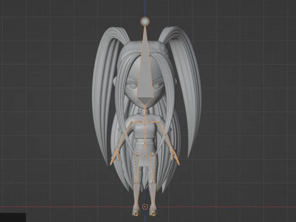Select the sphere tip above the head bone
This screenshot has height=222, width=296.
[x=145, y=22]
